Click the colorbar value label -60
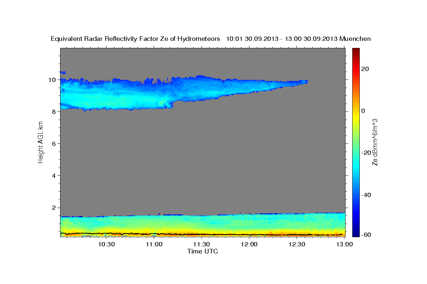The width and height of the screenshot is (427, 284). 367,235
